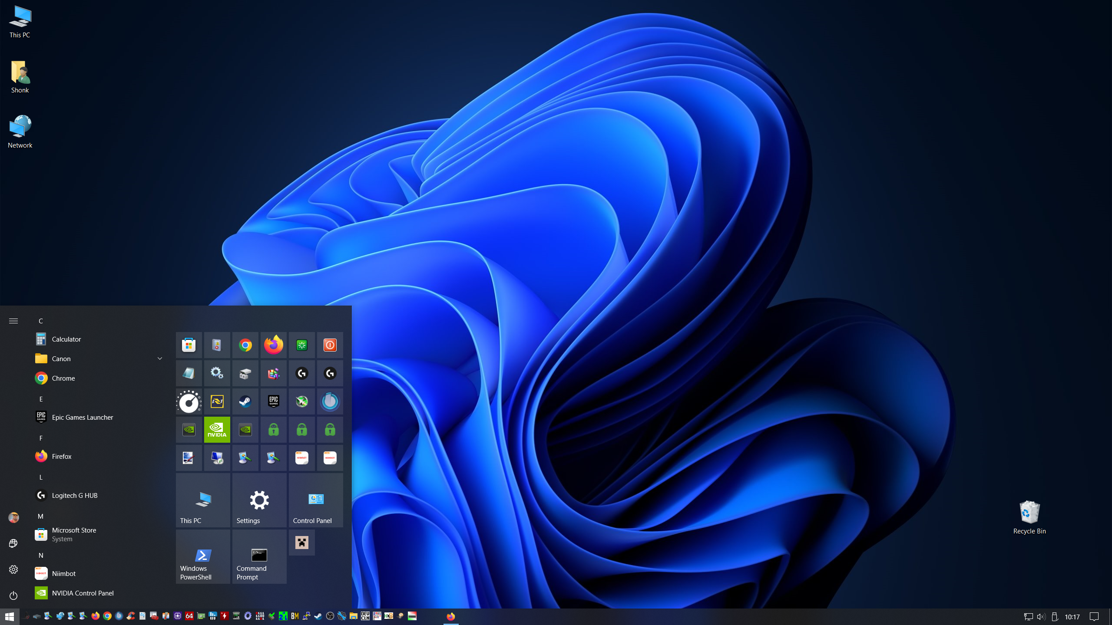This screenshot has height=625, width=1112.
Task: Open the Start rail Settings gear
Action: click(x=13, y=569)
